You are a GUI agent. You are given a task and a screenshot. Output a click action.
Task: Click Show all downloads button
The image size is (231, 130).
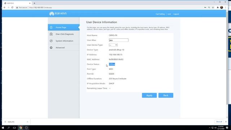pos(219,122)
